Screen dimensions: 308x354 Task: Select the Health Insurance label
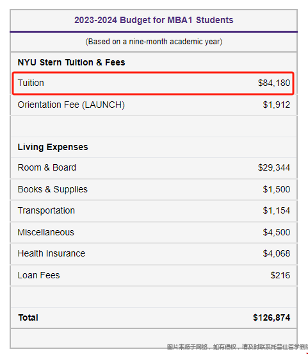coord(51,253)
